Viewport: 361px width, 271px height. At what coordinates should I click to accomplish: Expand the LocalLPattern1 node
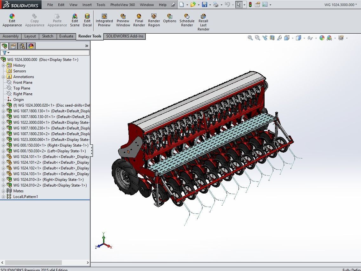pyautogui.click(x=3, y=197)
